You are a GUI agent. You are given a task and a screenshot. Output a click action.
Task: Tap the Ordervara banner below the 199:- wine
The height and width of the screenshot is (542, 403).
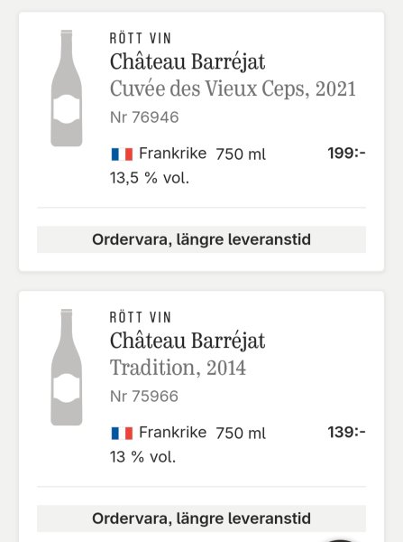[202, 239]
